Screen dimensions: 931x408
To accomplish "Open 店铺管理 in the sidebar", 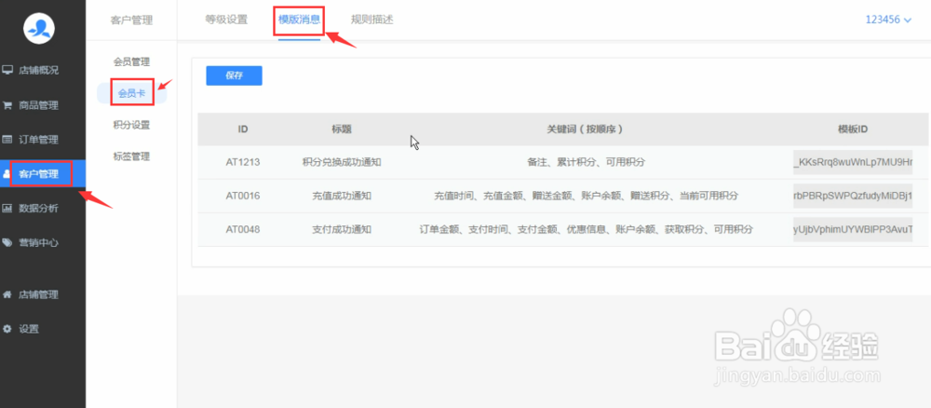I will coord(38,294).
